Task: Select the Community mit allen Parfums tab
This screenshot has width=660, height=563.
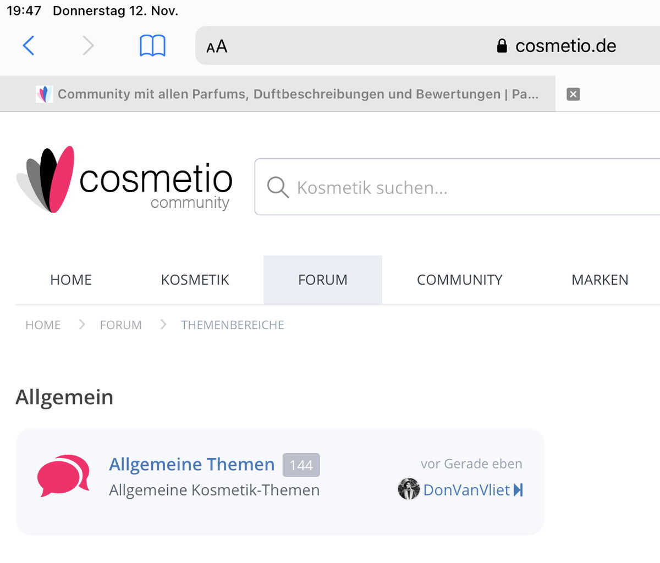Action: (297, 94)
